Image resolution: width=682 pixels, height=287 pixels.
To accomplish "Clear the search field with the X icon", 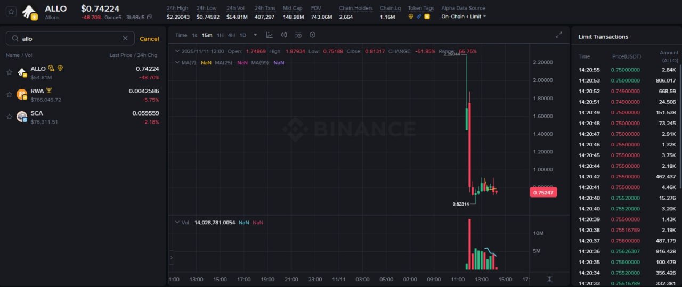I will pos(125,38).
